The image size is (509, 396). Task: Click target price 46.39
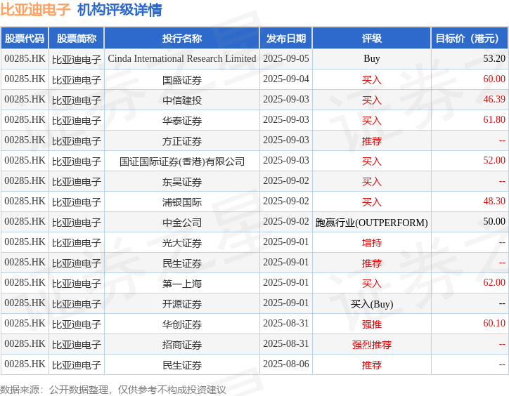[494, 100]
